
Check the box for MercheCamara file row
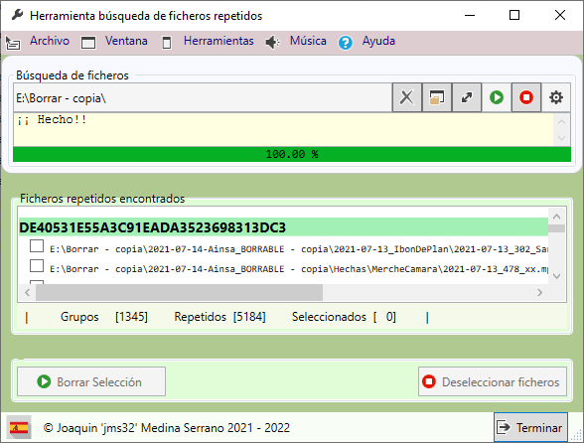pos(37,266)
